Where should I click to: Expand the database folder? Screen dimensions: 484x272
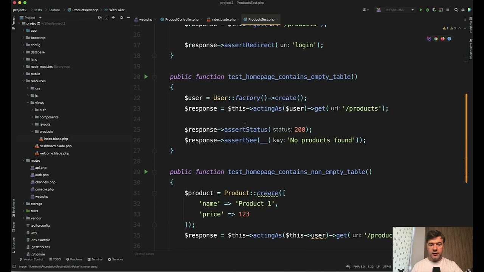pyautogui.click(x=23, y=52)
